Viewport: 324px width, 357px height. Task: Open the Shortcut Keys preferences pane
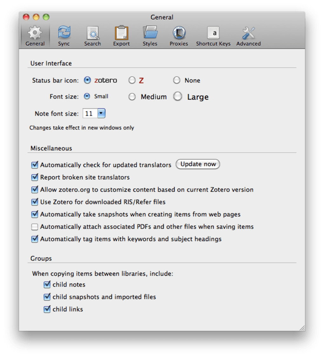point(213,36)
